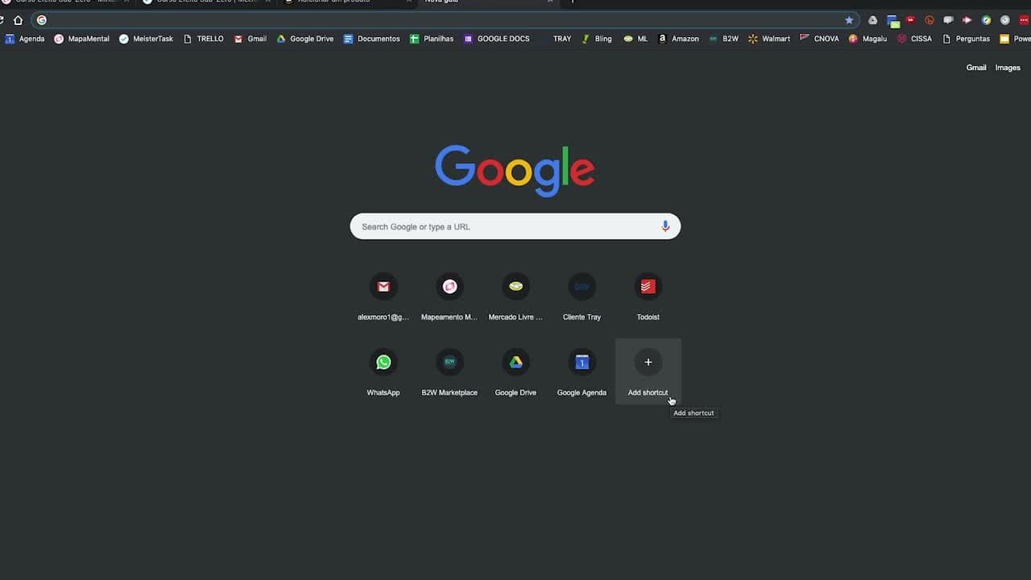Focus the Search Google or type URL box
This screenshot has height=580, width=1031.
click(515, 226)
